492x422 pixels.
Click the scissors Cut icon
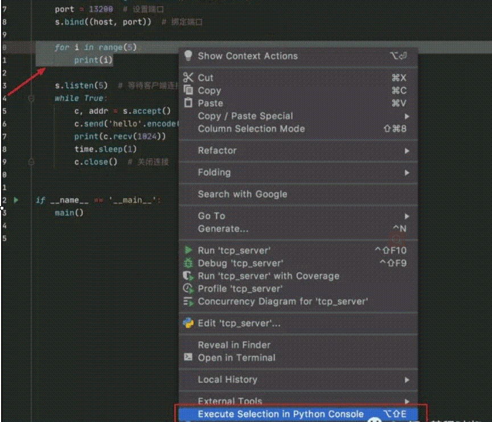point(188,77)
